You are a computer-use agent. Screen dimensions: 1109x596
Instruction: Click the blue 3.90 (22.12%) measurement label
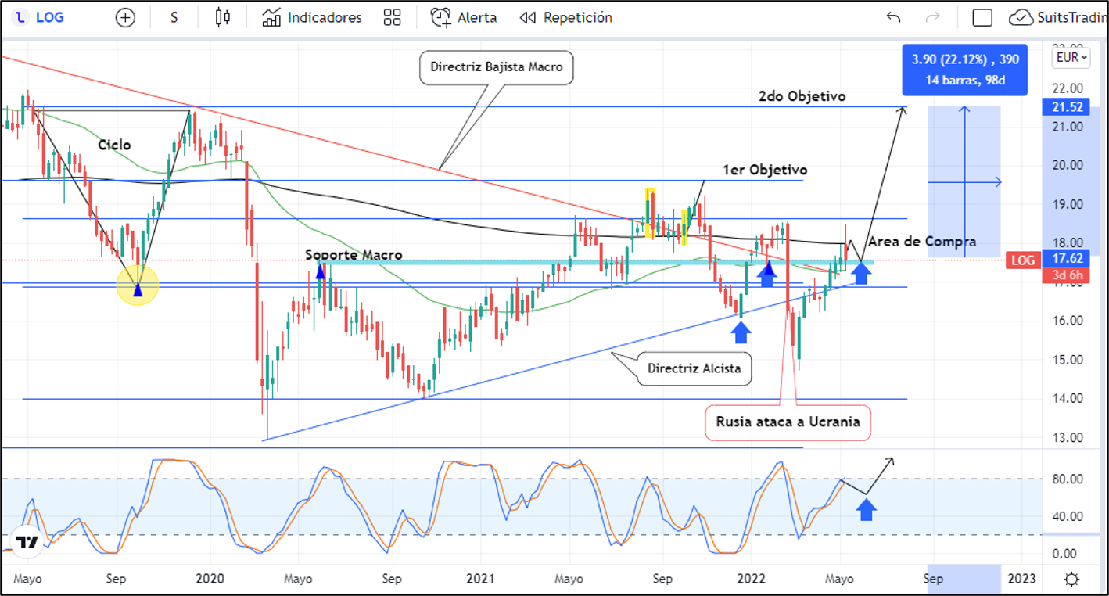(x=964, y=70)
